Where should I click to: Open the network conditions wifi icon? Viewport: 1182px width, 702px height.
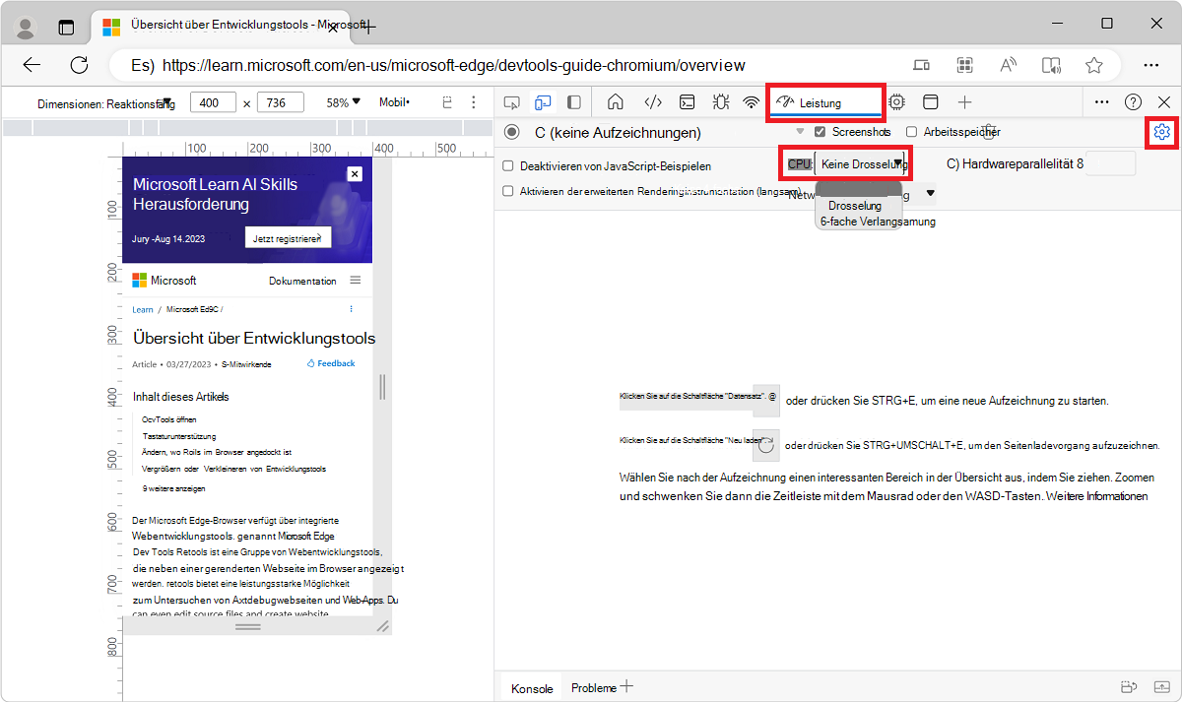[x=752, y=101]
